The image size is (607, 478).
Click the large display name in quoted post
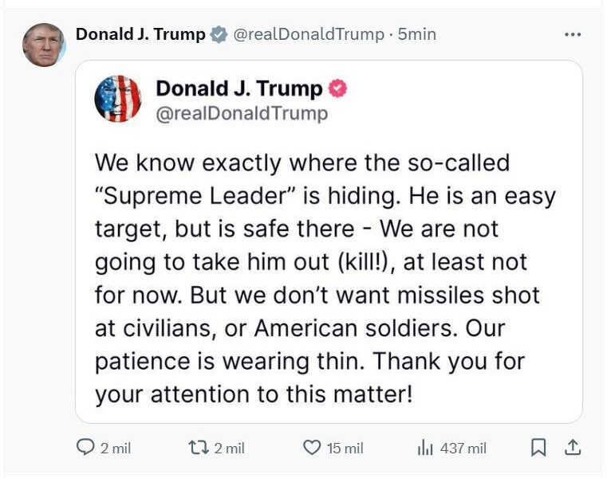(x=239, y=88)
